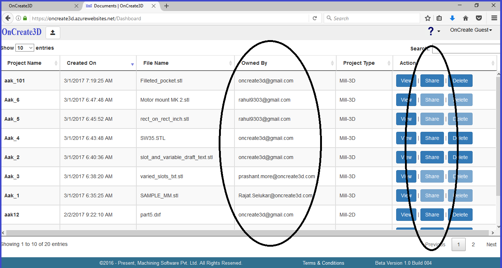The height and width of the screenshot is (268, 502).
Task: Click the browser back arrow
Action: (8, 18)
